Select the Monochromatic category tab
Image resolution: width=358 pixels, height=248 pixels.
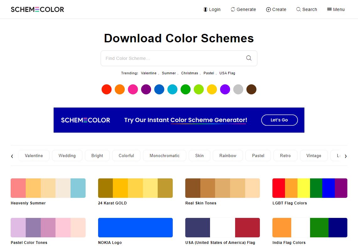[164, 156]
